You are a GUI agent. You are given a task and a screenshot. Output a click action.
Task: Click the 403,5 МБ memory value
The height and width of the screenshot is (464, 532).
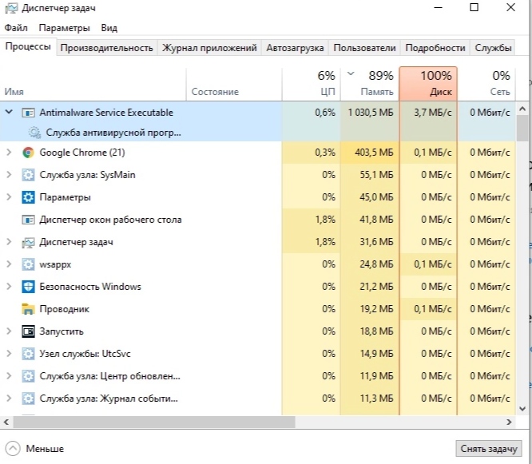coord(374,153)
